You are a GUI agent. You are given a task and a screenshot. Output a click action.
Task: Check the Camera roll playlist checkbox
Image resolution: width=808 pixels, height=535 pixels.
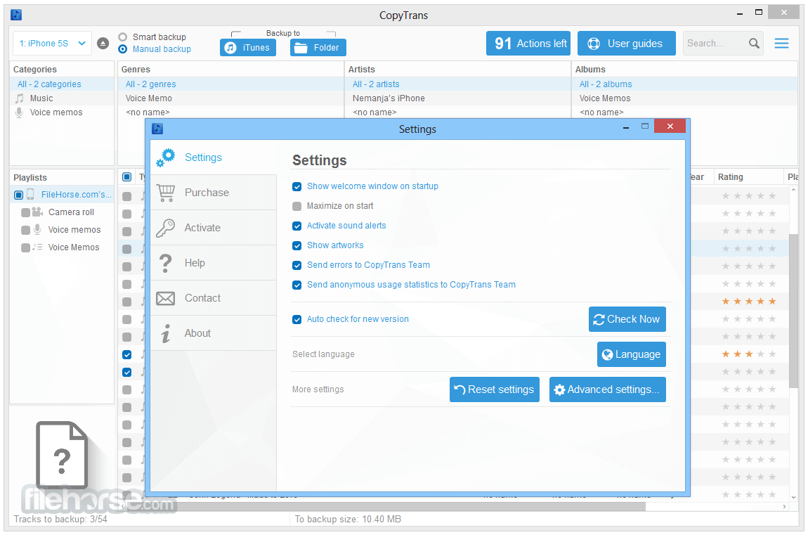tap(25, 212)
